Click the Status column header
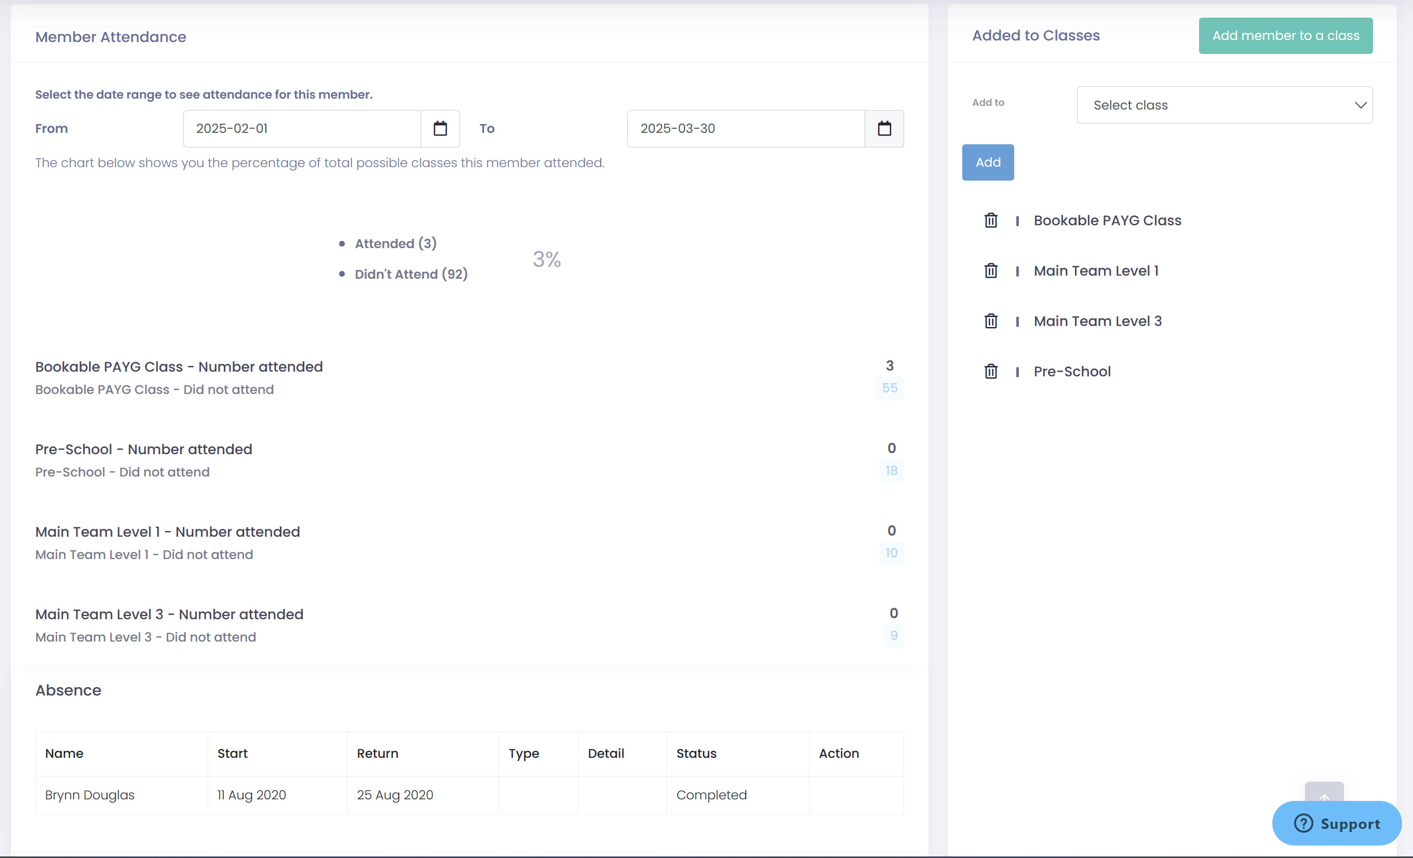 [x=696, y=753]
